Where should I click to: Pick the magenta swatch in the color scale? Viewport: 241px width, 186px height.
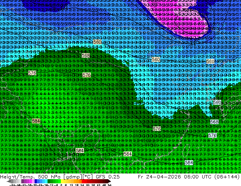tap(30, 181)
